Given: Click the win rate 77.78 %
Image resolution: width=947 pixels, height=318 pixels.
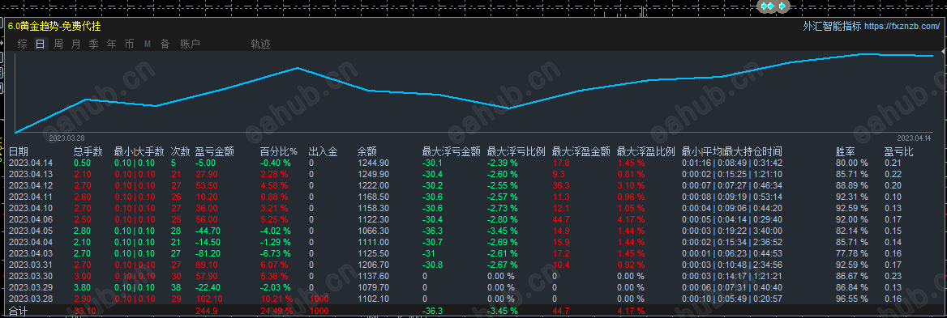Looking at the screenshot, I should (852, 253).
